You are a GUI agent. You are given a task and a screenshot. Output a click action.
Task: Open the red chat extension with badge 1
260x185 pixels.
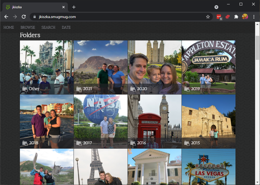tap(219, 17)
